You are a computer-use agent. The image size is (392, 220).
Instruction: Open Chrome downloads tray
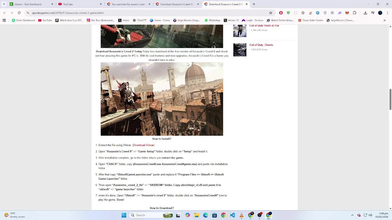(365, 13)
